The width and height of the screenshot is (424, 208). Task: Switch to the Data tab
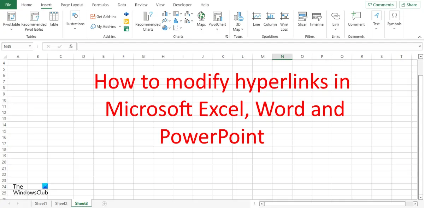[x=122, y=5]
